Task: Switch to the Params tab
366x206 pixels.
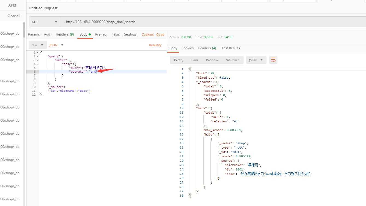Action: (x=34, y=34)
